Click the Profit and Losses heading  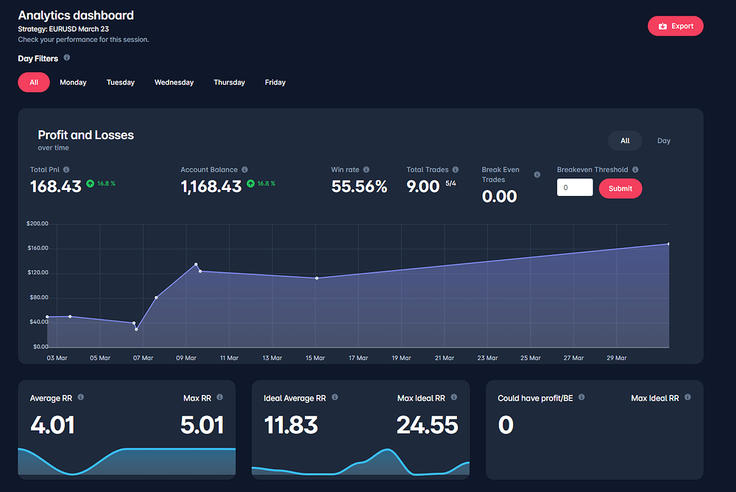pyautogui.click(x=86, y=135)
